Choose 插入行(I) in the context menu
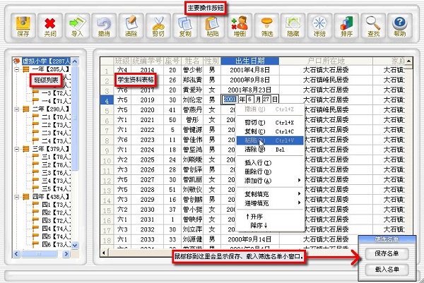424x283 pixels. click(270, 163)
